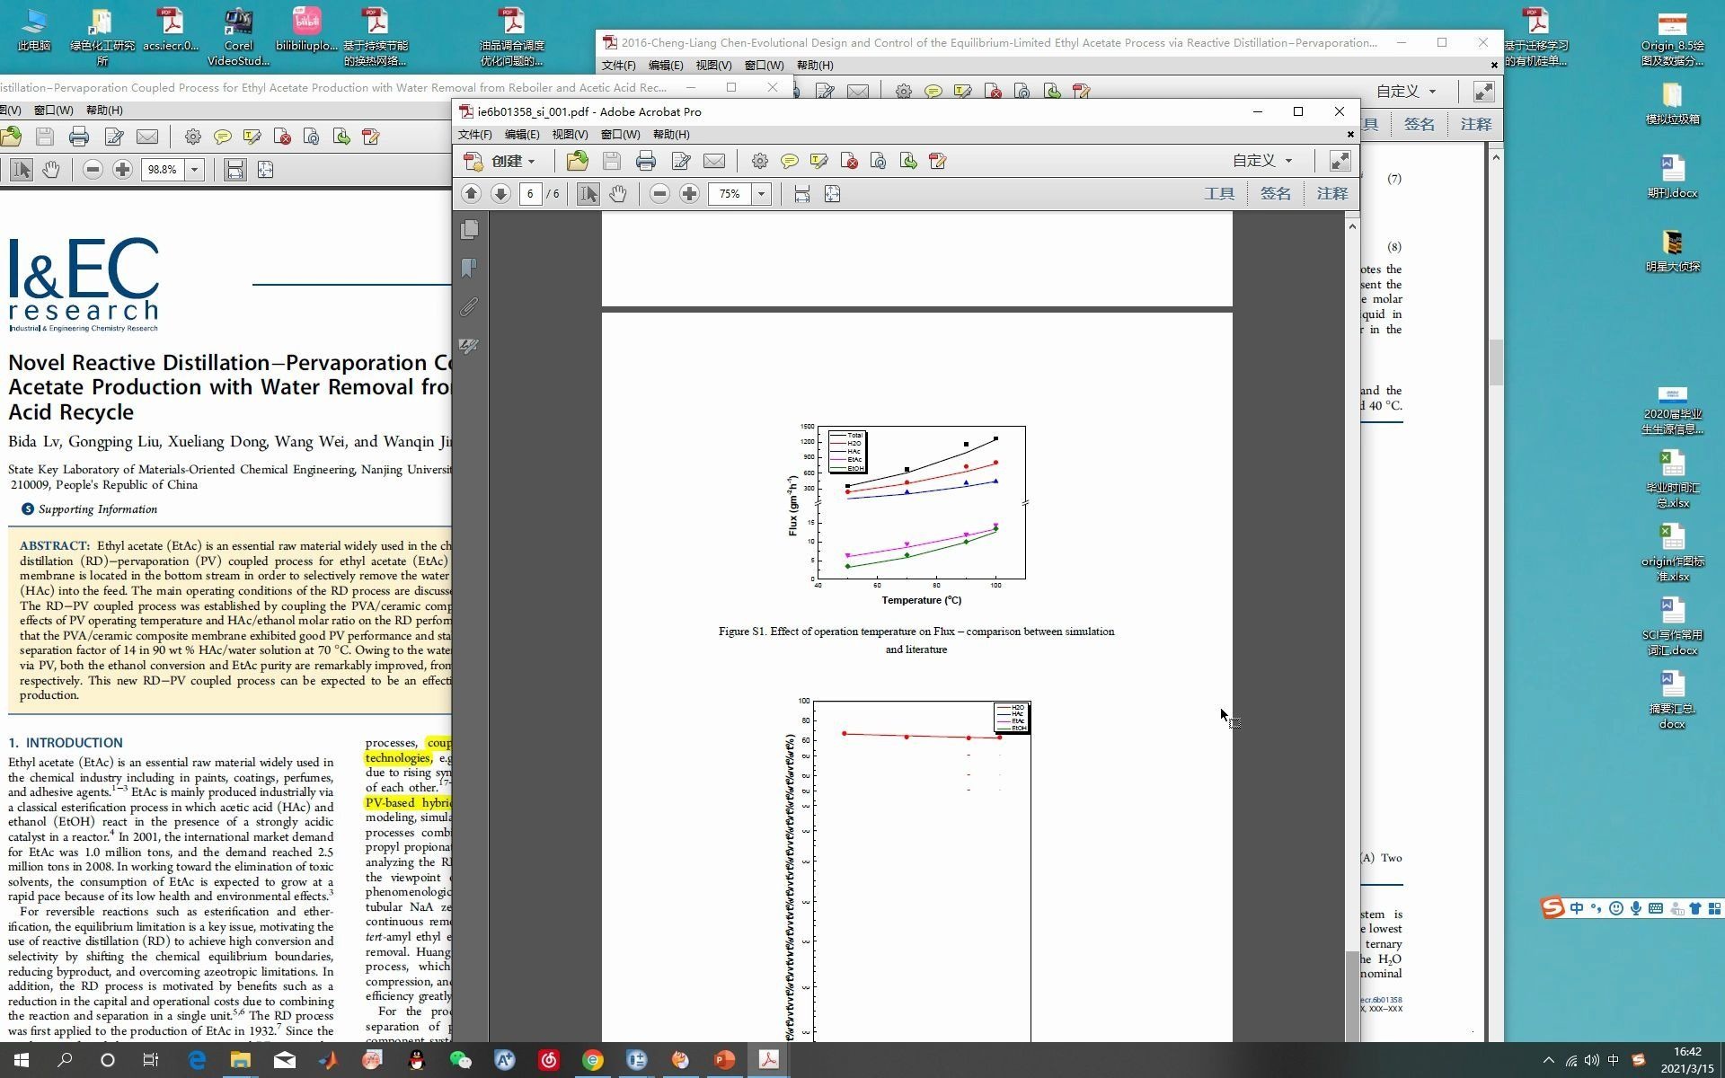Expand the 75% zoom dropdown arrow
Viewport: 1725px width, 1078px height.
(761, 194)
